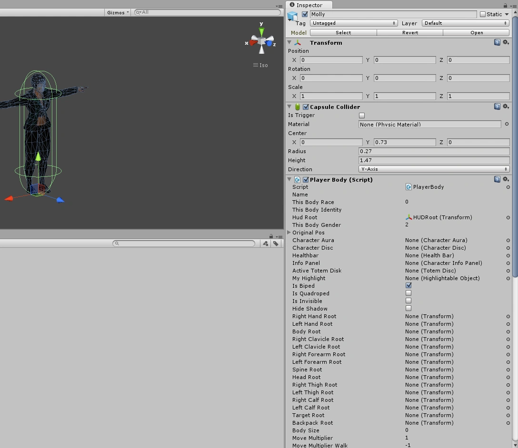Enable or disable Capsule Collider component checkbox
This screenshot has width=518, height=448.
[306, 107]
